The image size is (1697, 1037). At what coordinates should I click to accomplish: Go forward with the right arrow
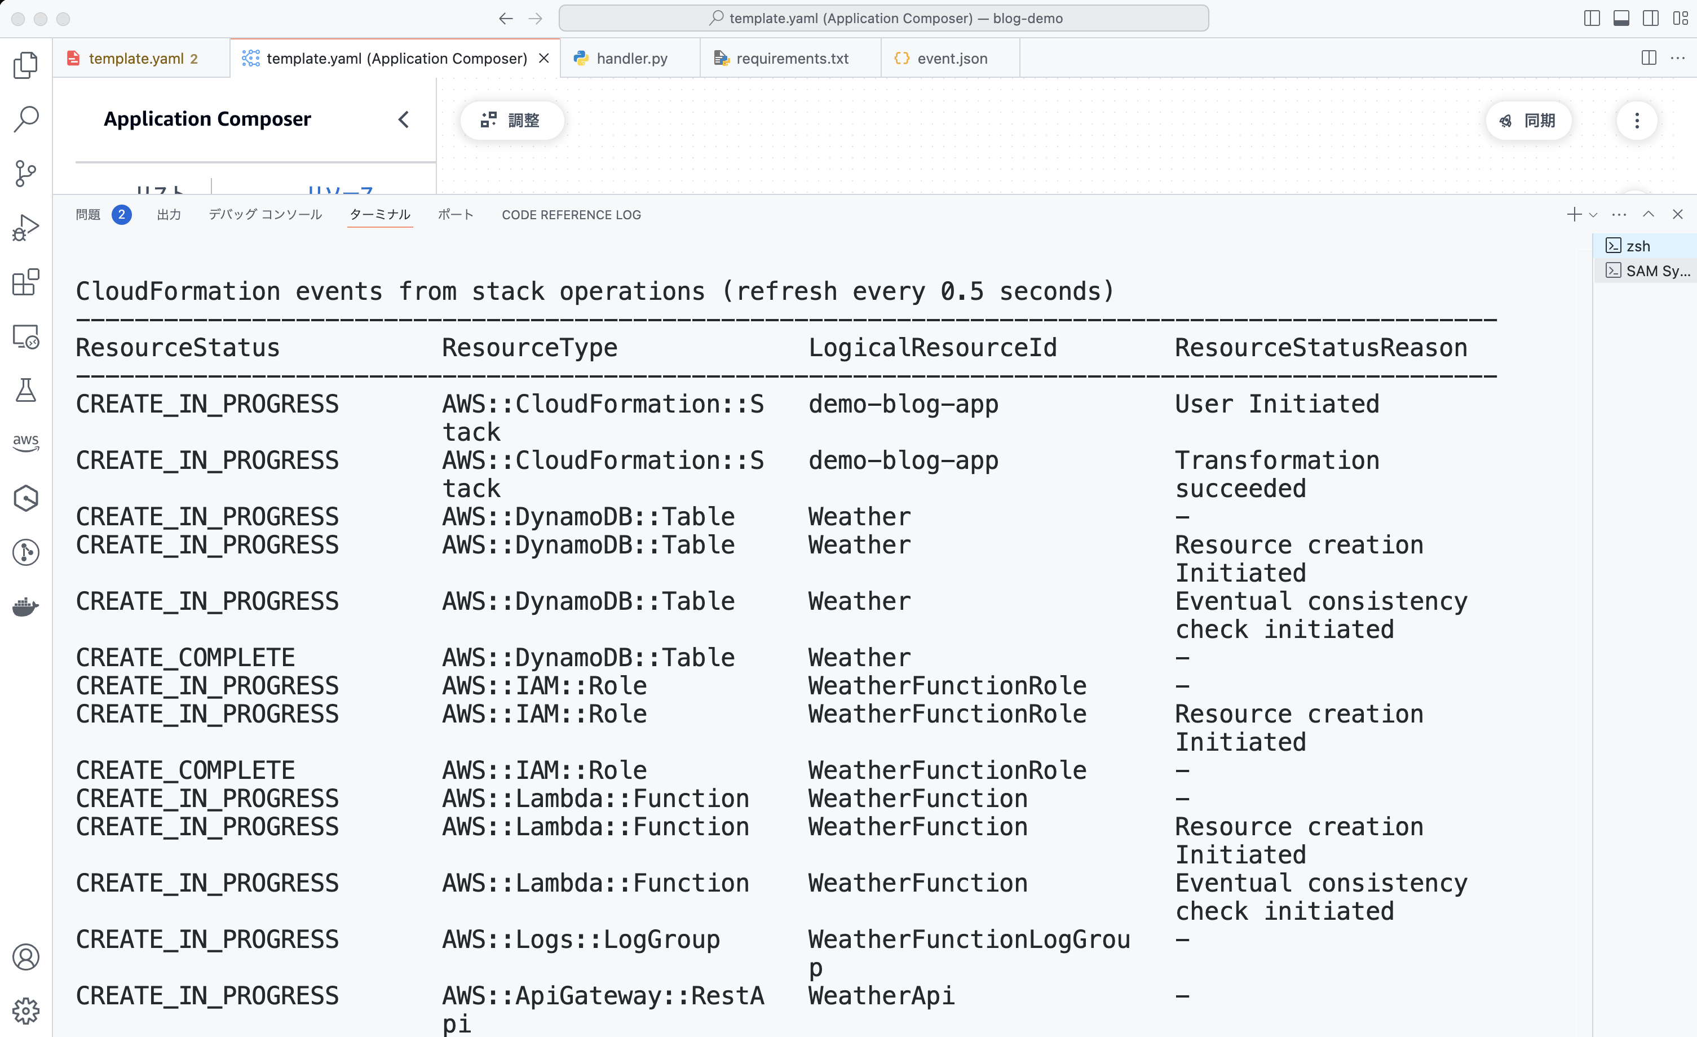535,19
